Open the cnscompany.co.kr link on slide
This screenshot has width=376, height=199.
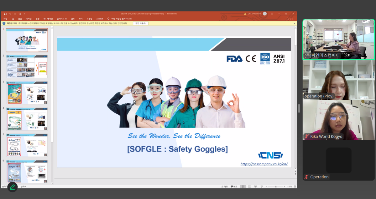[x=264, y=164]
